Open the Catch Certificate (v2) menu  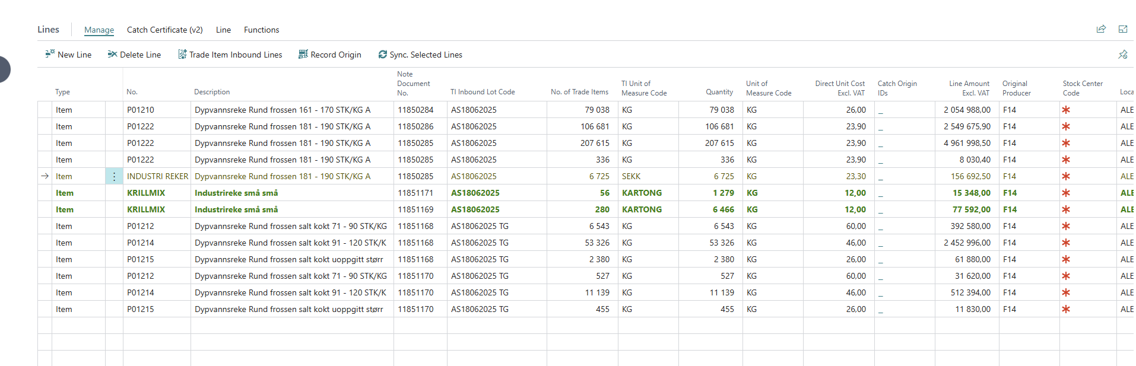164,30
